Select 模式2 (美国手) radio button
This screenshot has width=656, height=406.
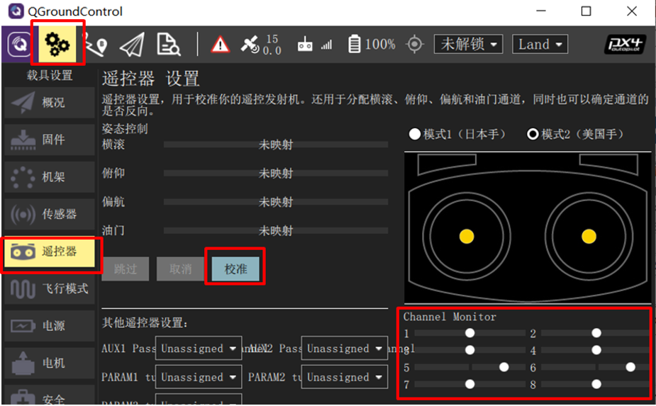pyautogui.click(x=533, y=135)
